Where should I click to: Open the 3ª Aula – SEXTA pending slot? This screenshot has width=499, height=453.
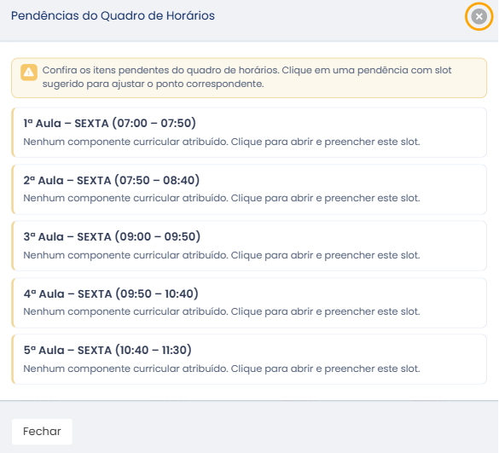(249, 246)
